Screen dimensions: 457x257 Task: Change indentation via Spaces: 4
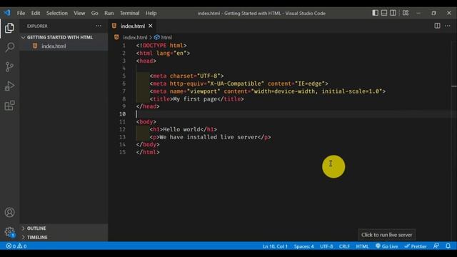pyautogui.click(x=303, y=246)
